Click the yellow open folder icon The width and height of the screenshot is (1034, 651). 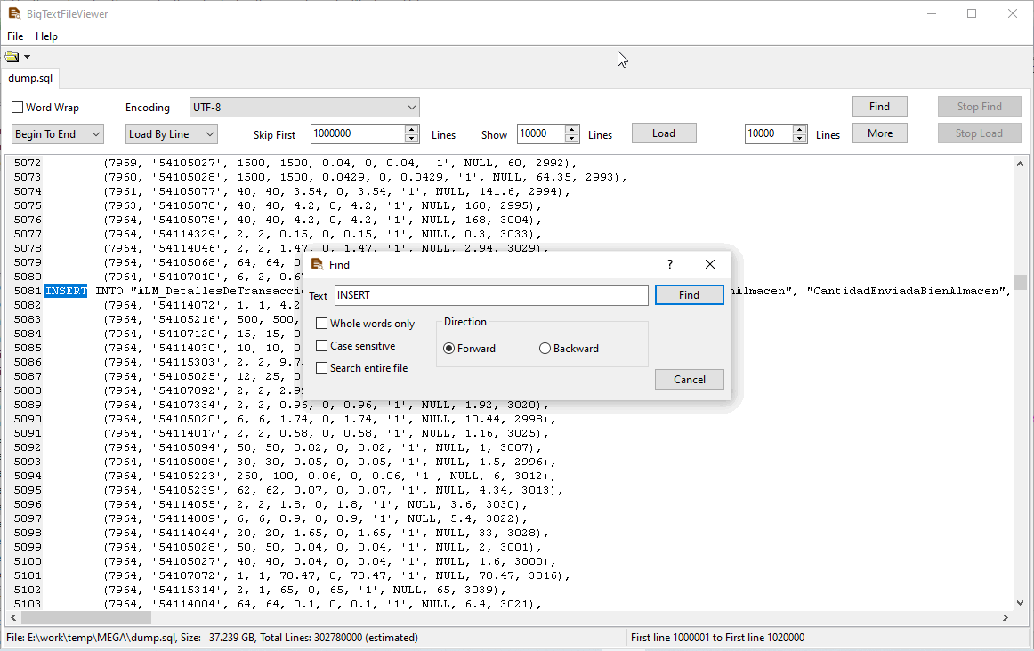pos(12,57)
